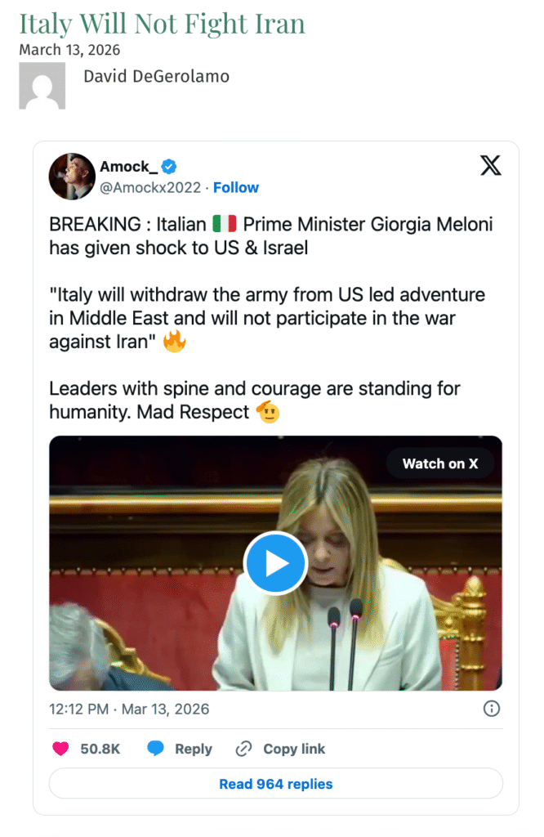Click the Copy link chain icon
The height and width of the screenshot is (837, 544).
(243, 749)
